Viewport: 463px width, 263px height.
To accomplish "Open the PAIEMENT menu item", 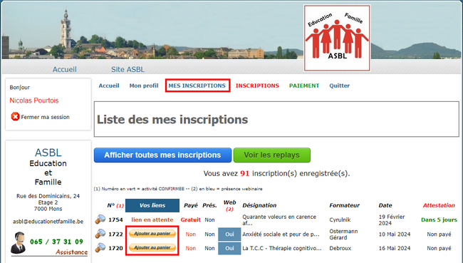I will pos(304,86).
